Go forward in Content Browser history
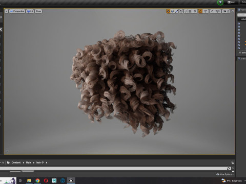The image size is (246, 184). 3,163
